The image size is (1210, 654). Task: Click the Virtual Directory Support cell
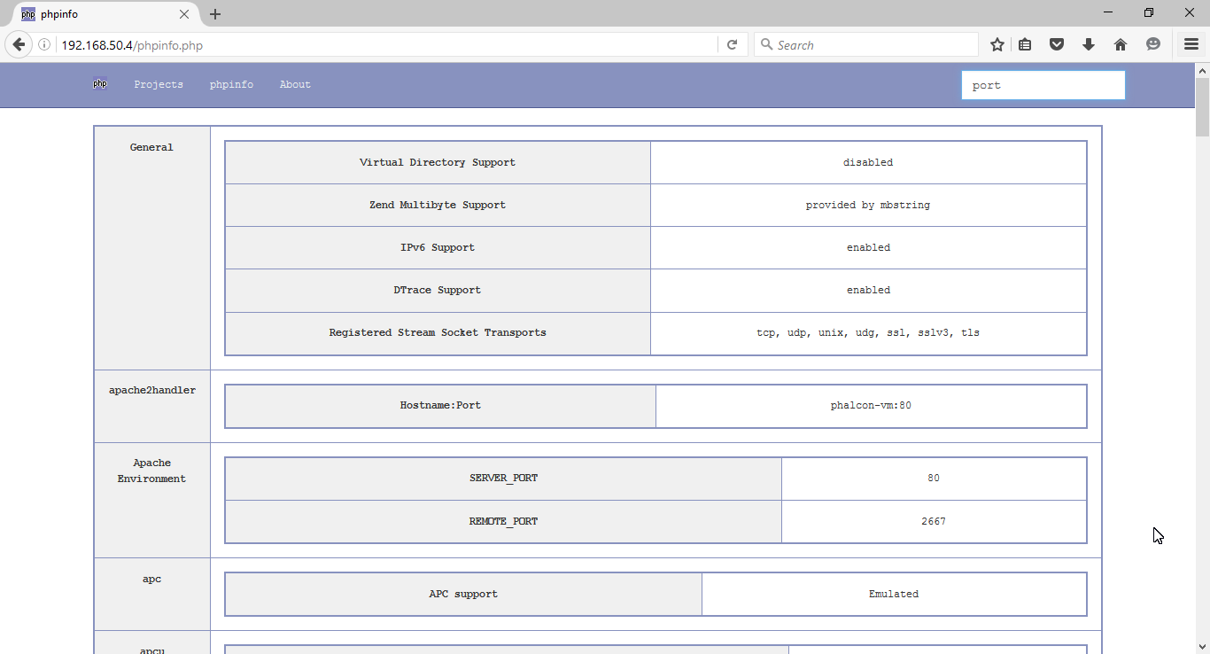(438, 162)
